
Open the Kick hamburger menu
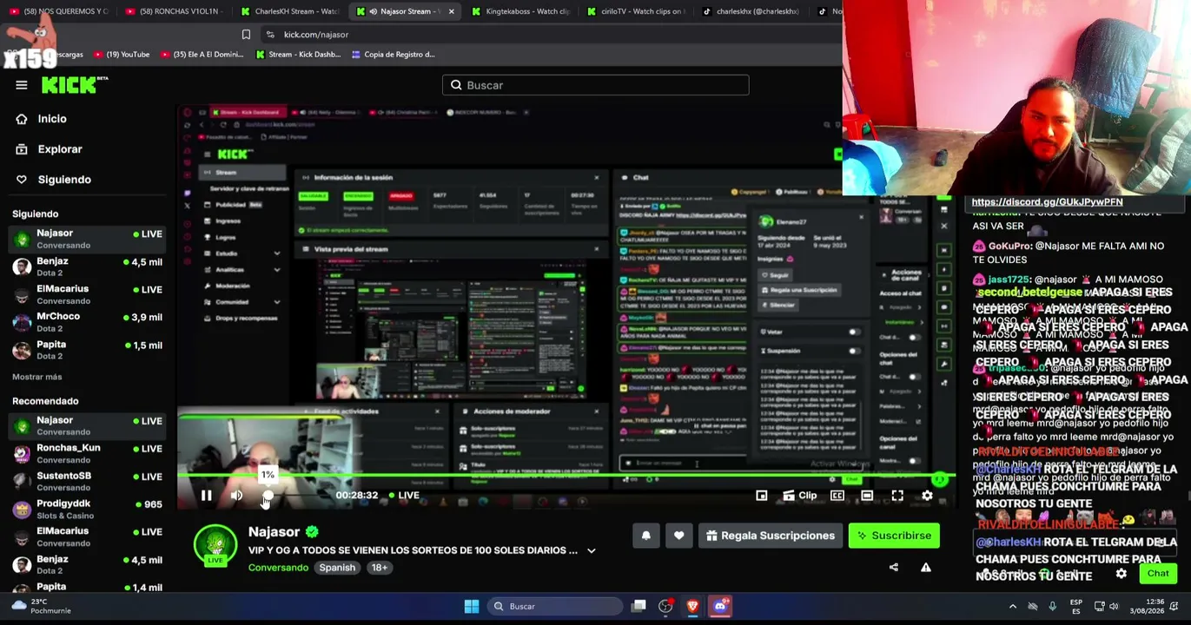[x=22, y=85]
